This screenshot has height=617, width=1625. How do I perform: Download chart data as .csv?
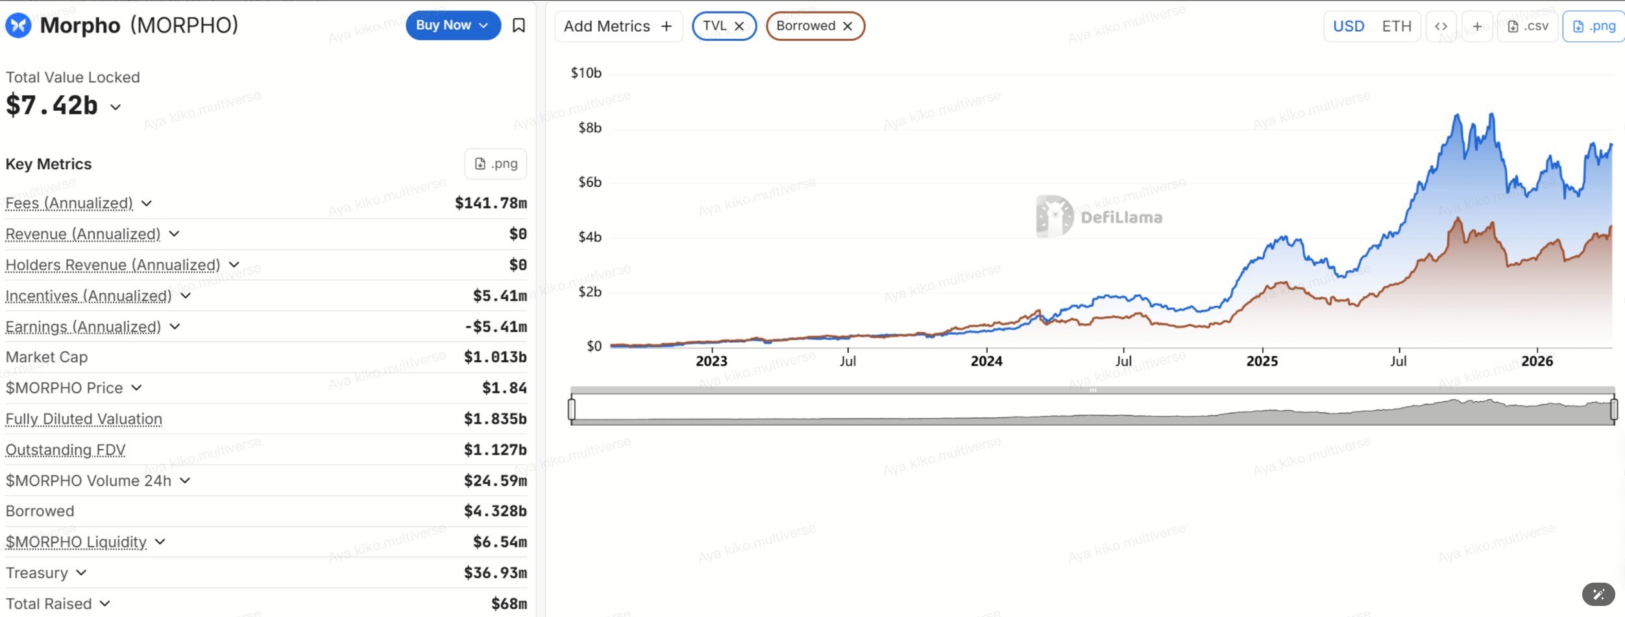[1528, 27]
